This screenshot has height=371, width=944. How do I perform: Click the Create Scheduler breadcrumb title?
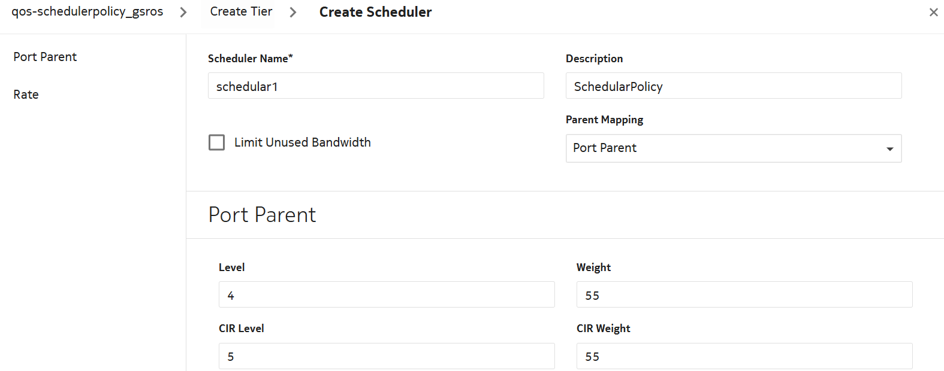point(375,12)
